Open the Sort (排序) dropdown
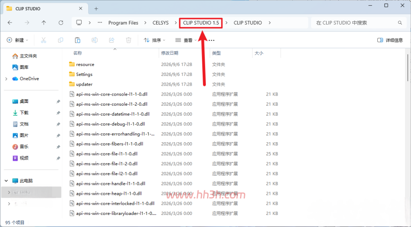 pos(155,40)
